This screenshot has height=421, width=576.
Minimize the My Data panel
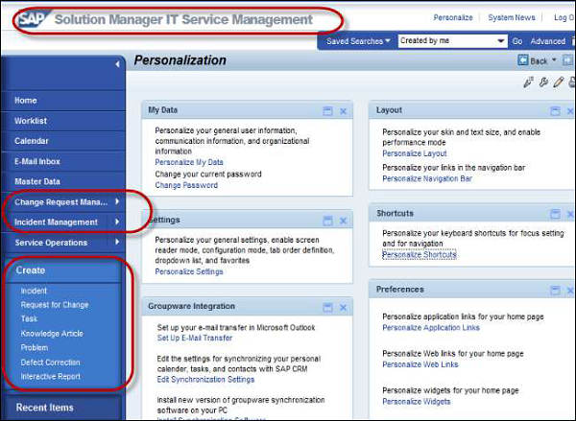tap(327, 111)
